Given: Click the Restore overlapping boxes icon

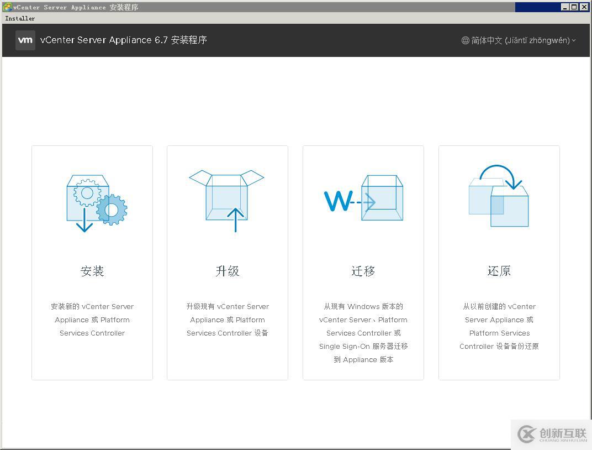Looking at the screenshot, I should point(499,196).
